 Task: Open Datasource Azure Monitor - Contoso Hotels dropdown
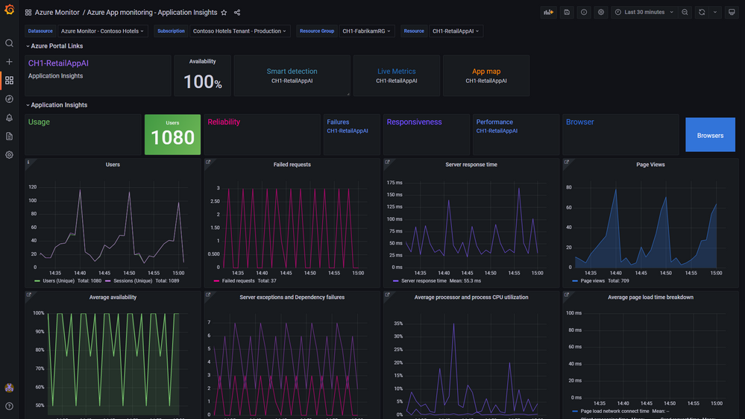[103, 31]
